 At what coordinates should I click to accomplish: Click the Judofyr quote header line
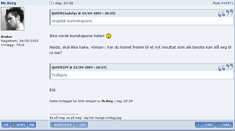click(x=83, y=13)
